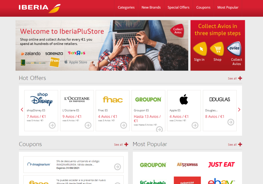Show previous Hot Offers with left chevron
The height and width of the screenshot is (184, 263).
22,110
